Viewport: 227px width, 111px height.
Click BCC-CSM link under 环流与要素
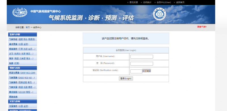tap(31, 73)
